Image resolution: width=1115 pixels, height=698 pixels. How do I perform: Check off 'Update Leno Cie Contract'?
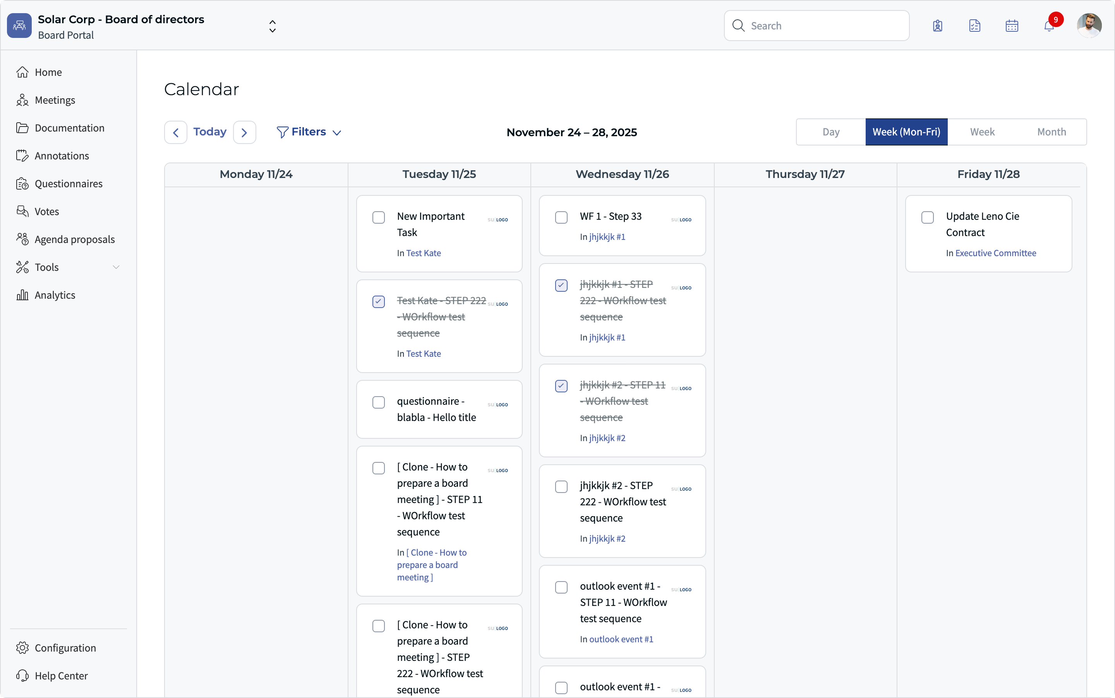[927, 217]
